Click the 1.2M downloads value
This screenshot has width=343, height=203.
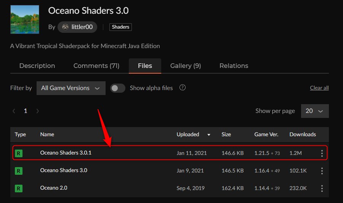point(295,153)
